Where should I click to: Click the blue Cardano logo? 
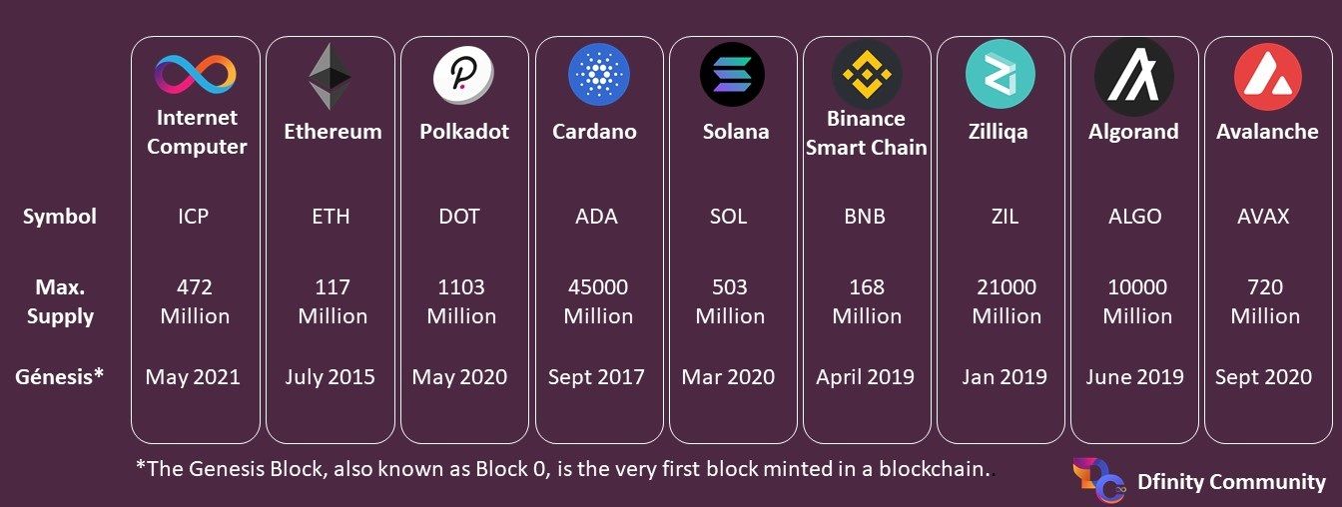tap(599, 75)
